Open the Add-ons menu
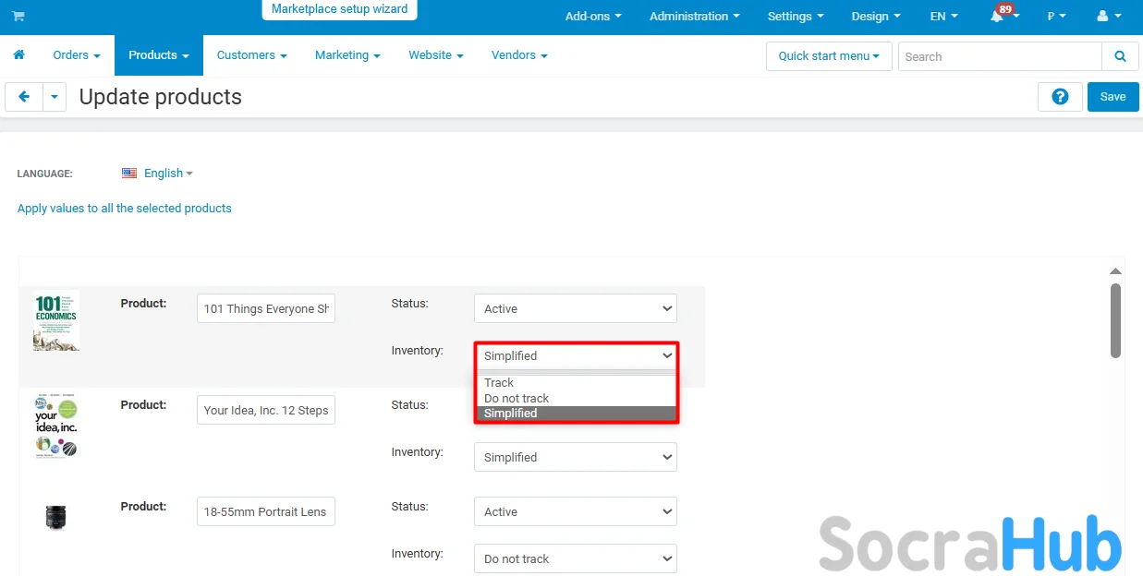This screenshot has width=1143, height=576. click(x=592, y=17)
